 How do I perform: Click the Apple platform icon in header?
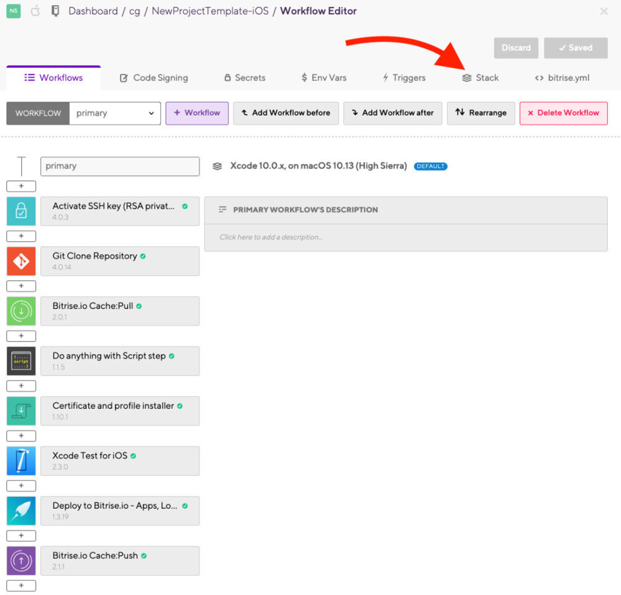pyautogui.click(x=35, y=11)
